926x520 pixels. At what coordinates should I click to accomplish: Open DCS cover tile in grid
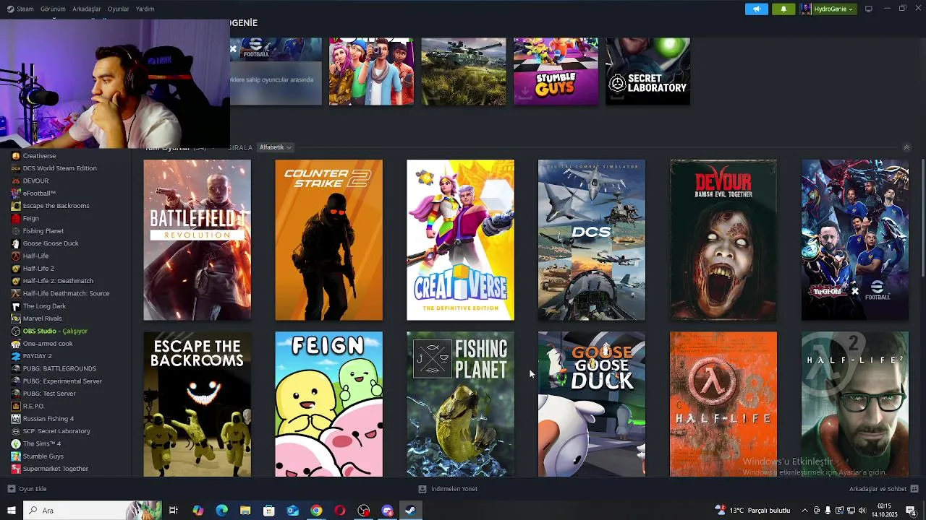point(592,240)
